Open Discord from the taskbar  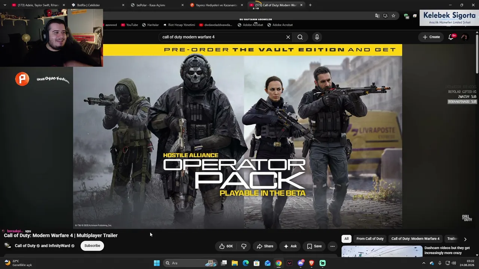tap(301, 263)
